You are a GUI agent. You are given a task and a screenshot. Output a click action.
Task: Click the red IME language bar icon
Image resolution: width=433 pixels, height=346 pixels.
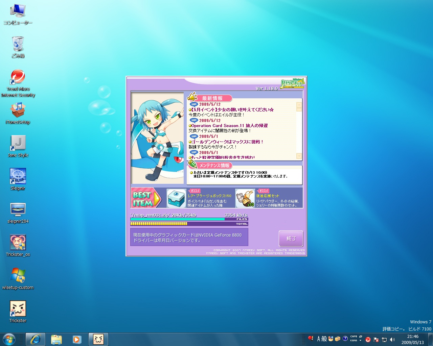(x=311, y=338)
